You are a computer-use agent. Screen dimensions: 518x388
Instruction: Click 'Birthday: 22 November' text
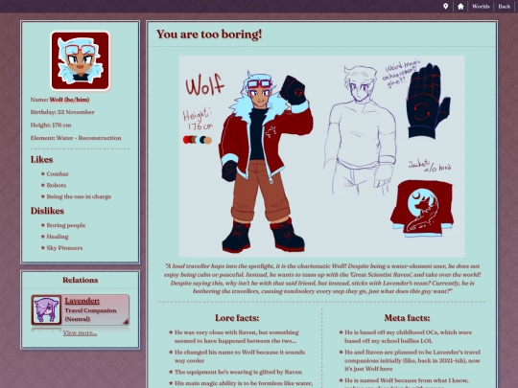[62, 112]
